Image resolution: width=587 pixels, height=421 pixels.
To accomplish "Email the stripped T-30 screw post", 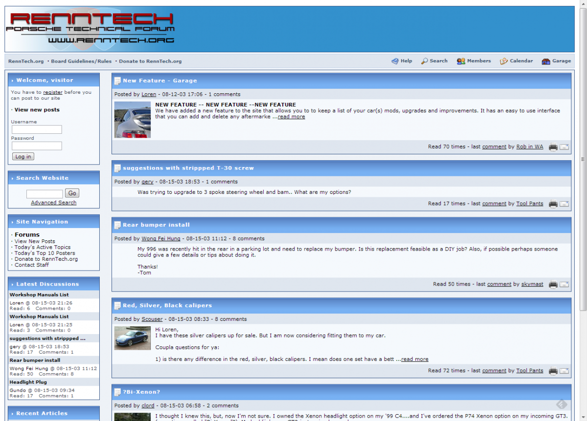I will click(564, 204).
